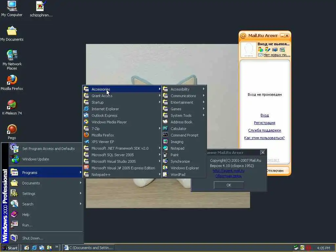
Task: Click the Служба поддержки support link
Action: click(264, 130)
